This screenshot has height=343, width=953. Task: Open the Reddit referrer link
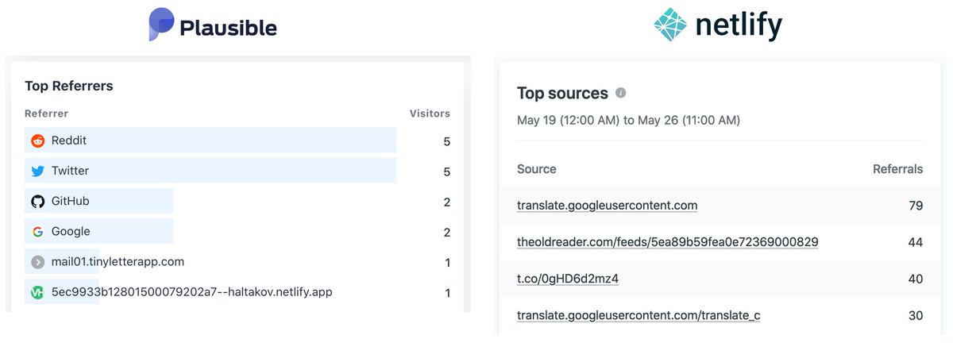point(69,141)
